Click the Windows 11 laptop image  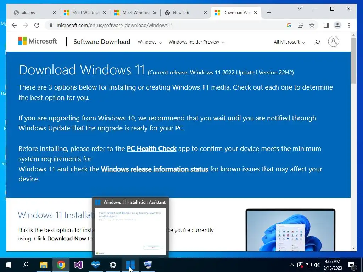click(x=290, y=230)
